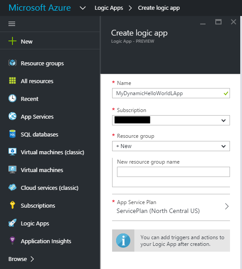Image resolution: width=242 pixels, height=269 pixels.
Task: Click into the Name input field
Action: coord(171,93)
